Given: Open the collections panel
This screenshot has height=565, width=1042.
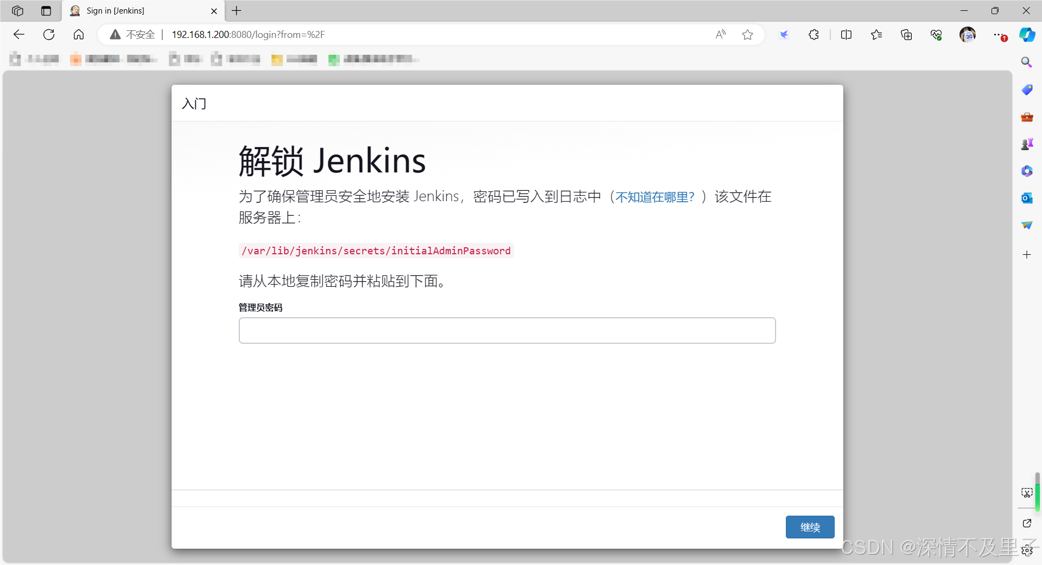Looking at the screenshot, I should click(x=906, y=35).
